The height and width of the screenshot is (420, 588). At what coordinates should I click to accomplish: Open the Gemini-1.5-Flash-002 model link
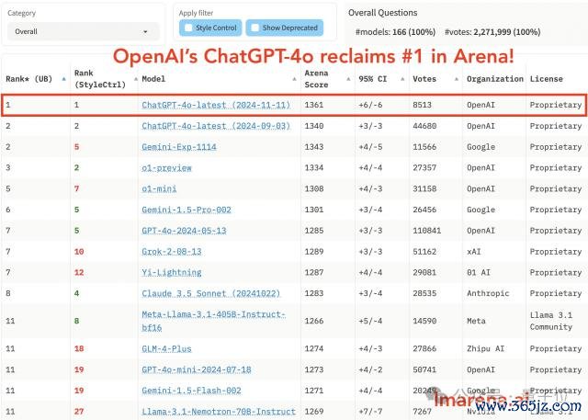click(191, 391)
